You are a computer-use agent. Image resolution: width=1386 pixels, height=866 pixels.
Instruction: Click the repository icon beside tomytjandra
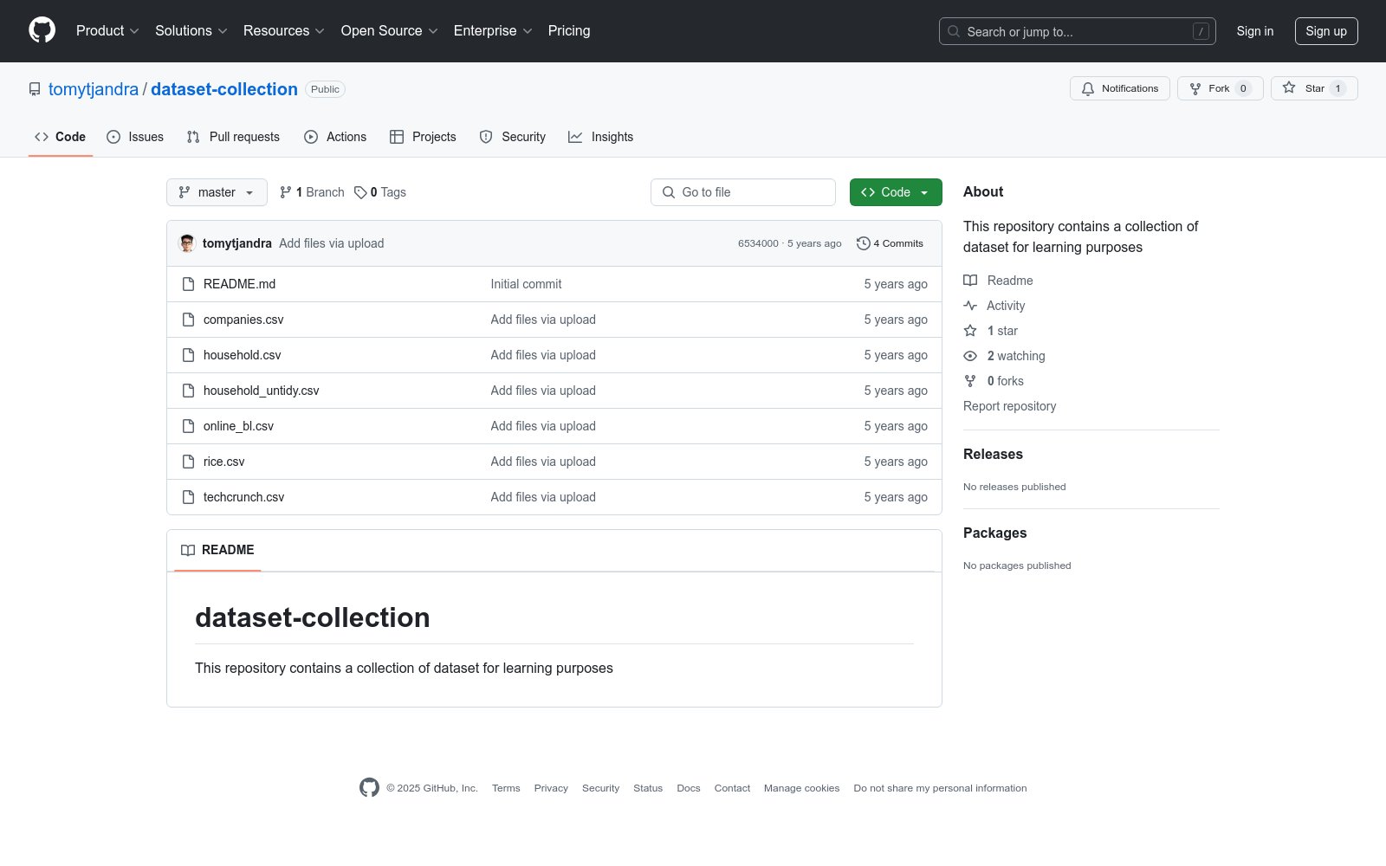click(35, 89)
